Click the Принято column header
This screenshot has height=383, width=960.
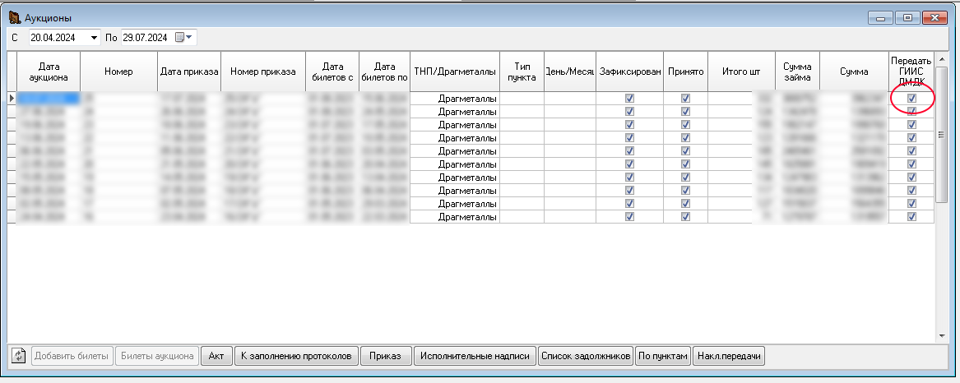pos(685,72)
